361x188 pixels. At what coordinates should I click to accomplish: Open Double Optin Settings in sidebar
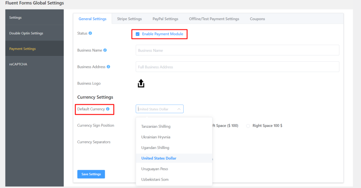click(26, 33)
